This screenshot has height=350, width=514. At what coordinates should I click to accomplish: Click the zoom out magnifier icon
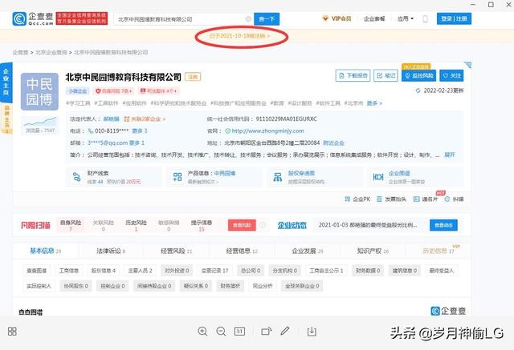click(x=220, y=332)
